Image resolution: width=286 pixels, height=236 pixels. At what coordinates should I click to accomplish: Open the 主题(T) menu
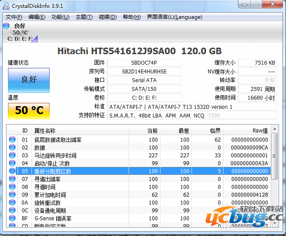pos(84,17)
